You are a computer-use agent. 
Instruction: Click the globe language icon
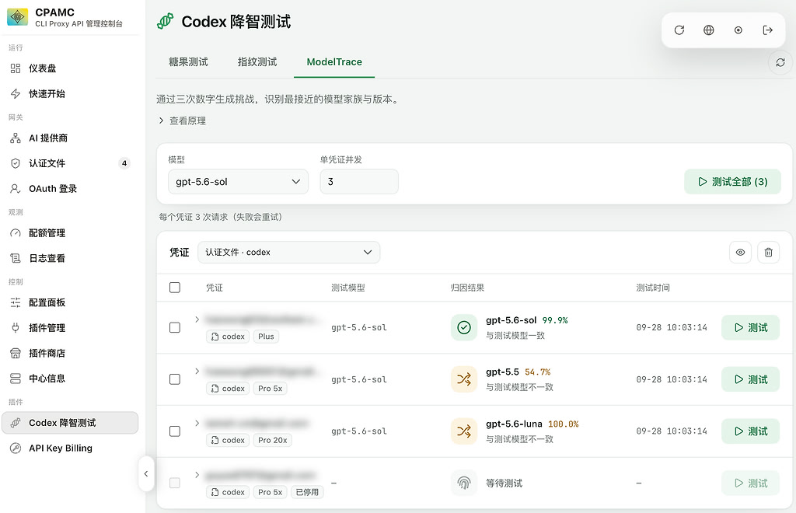(x=709, y=30)
